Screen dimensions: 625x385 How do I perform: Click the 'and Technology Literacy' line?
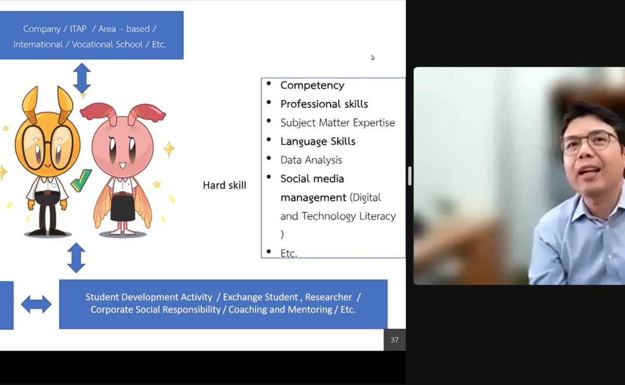click(x=338, y=216)
